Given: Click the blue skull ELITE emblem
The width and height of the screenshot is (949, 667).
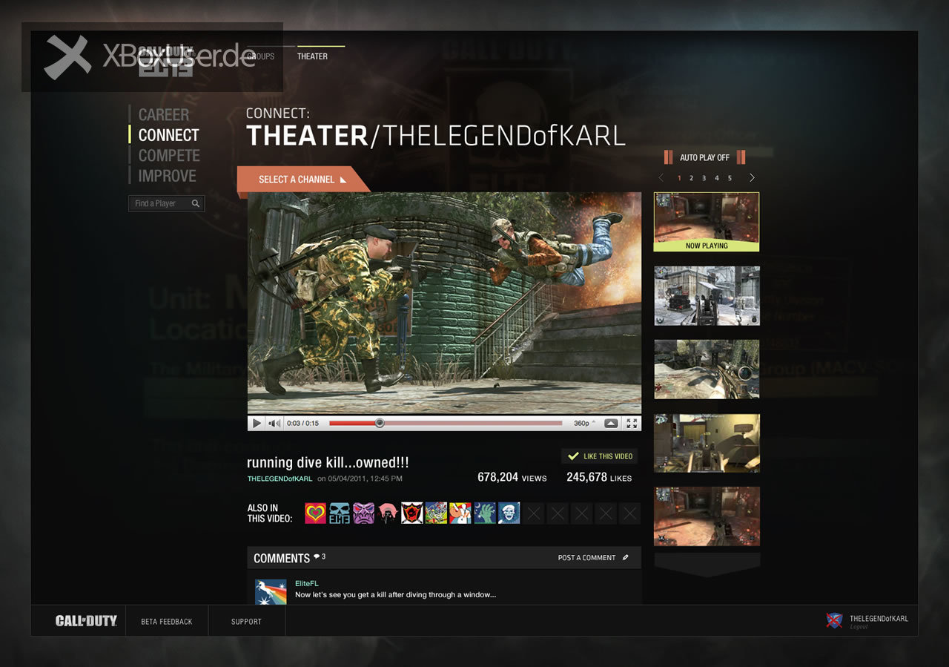Looking at the screenshot, I should pyautogui.click(x=340, y=513).
